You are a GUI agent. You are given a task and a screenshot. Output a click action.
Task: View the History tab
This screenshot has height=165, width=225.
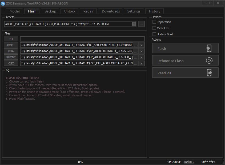click(154, 11)
